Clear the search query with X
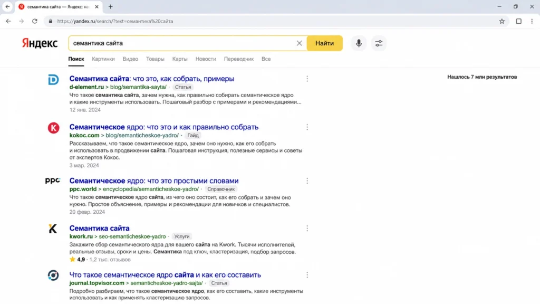The width and height of the screenshot is (540, 304). pos(299,43)
